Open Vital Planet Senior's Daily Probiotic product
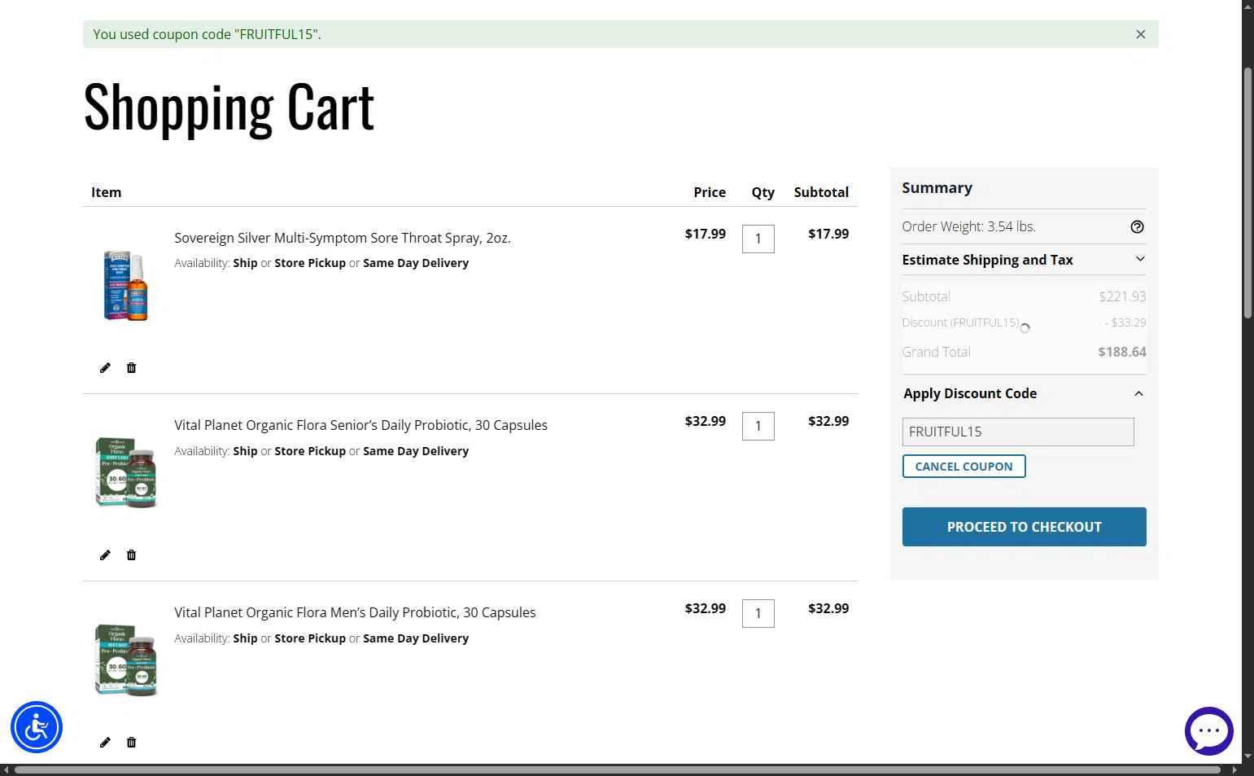1254x776 pixels. pos(360,425)
